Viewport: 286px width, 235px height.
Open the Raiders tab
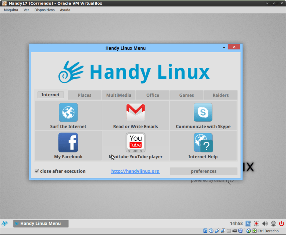220,95
